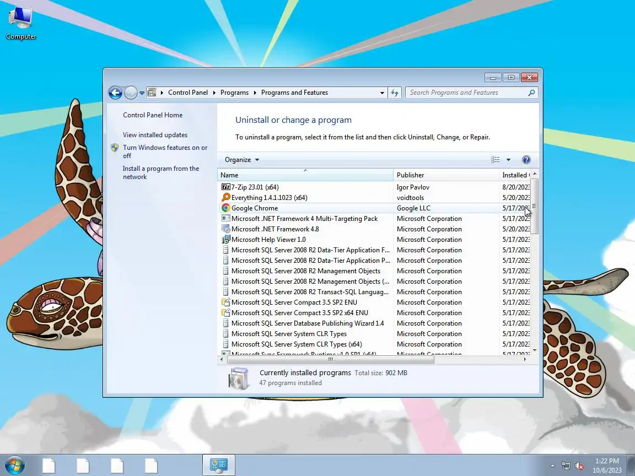This screenshot has width=635, height=476.
Task: Go back with the Back arrow button
Action: pos(115,93)
